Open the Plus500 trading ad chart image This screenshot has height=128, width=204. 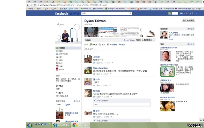tap(167, 72)
